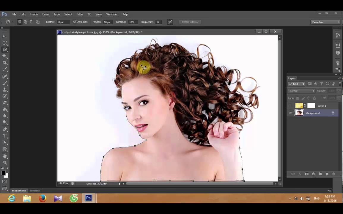Image resolution: width=343 pixels, height=214 pixels.
Task: Open the File menu
Action: tap(14, 14)
